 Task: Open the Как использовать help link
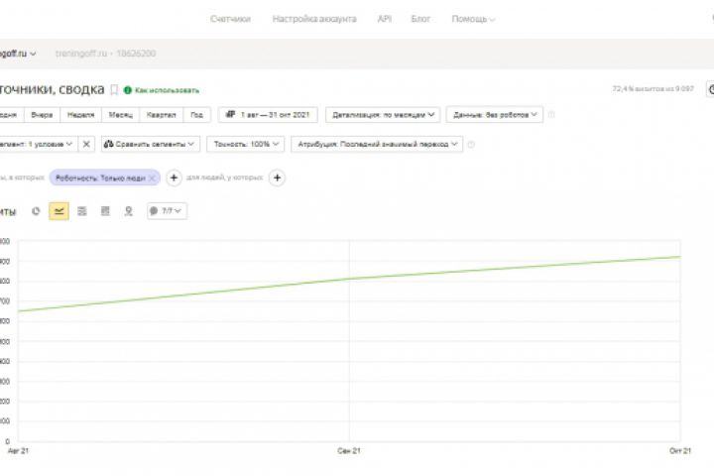(168, 90)
